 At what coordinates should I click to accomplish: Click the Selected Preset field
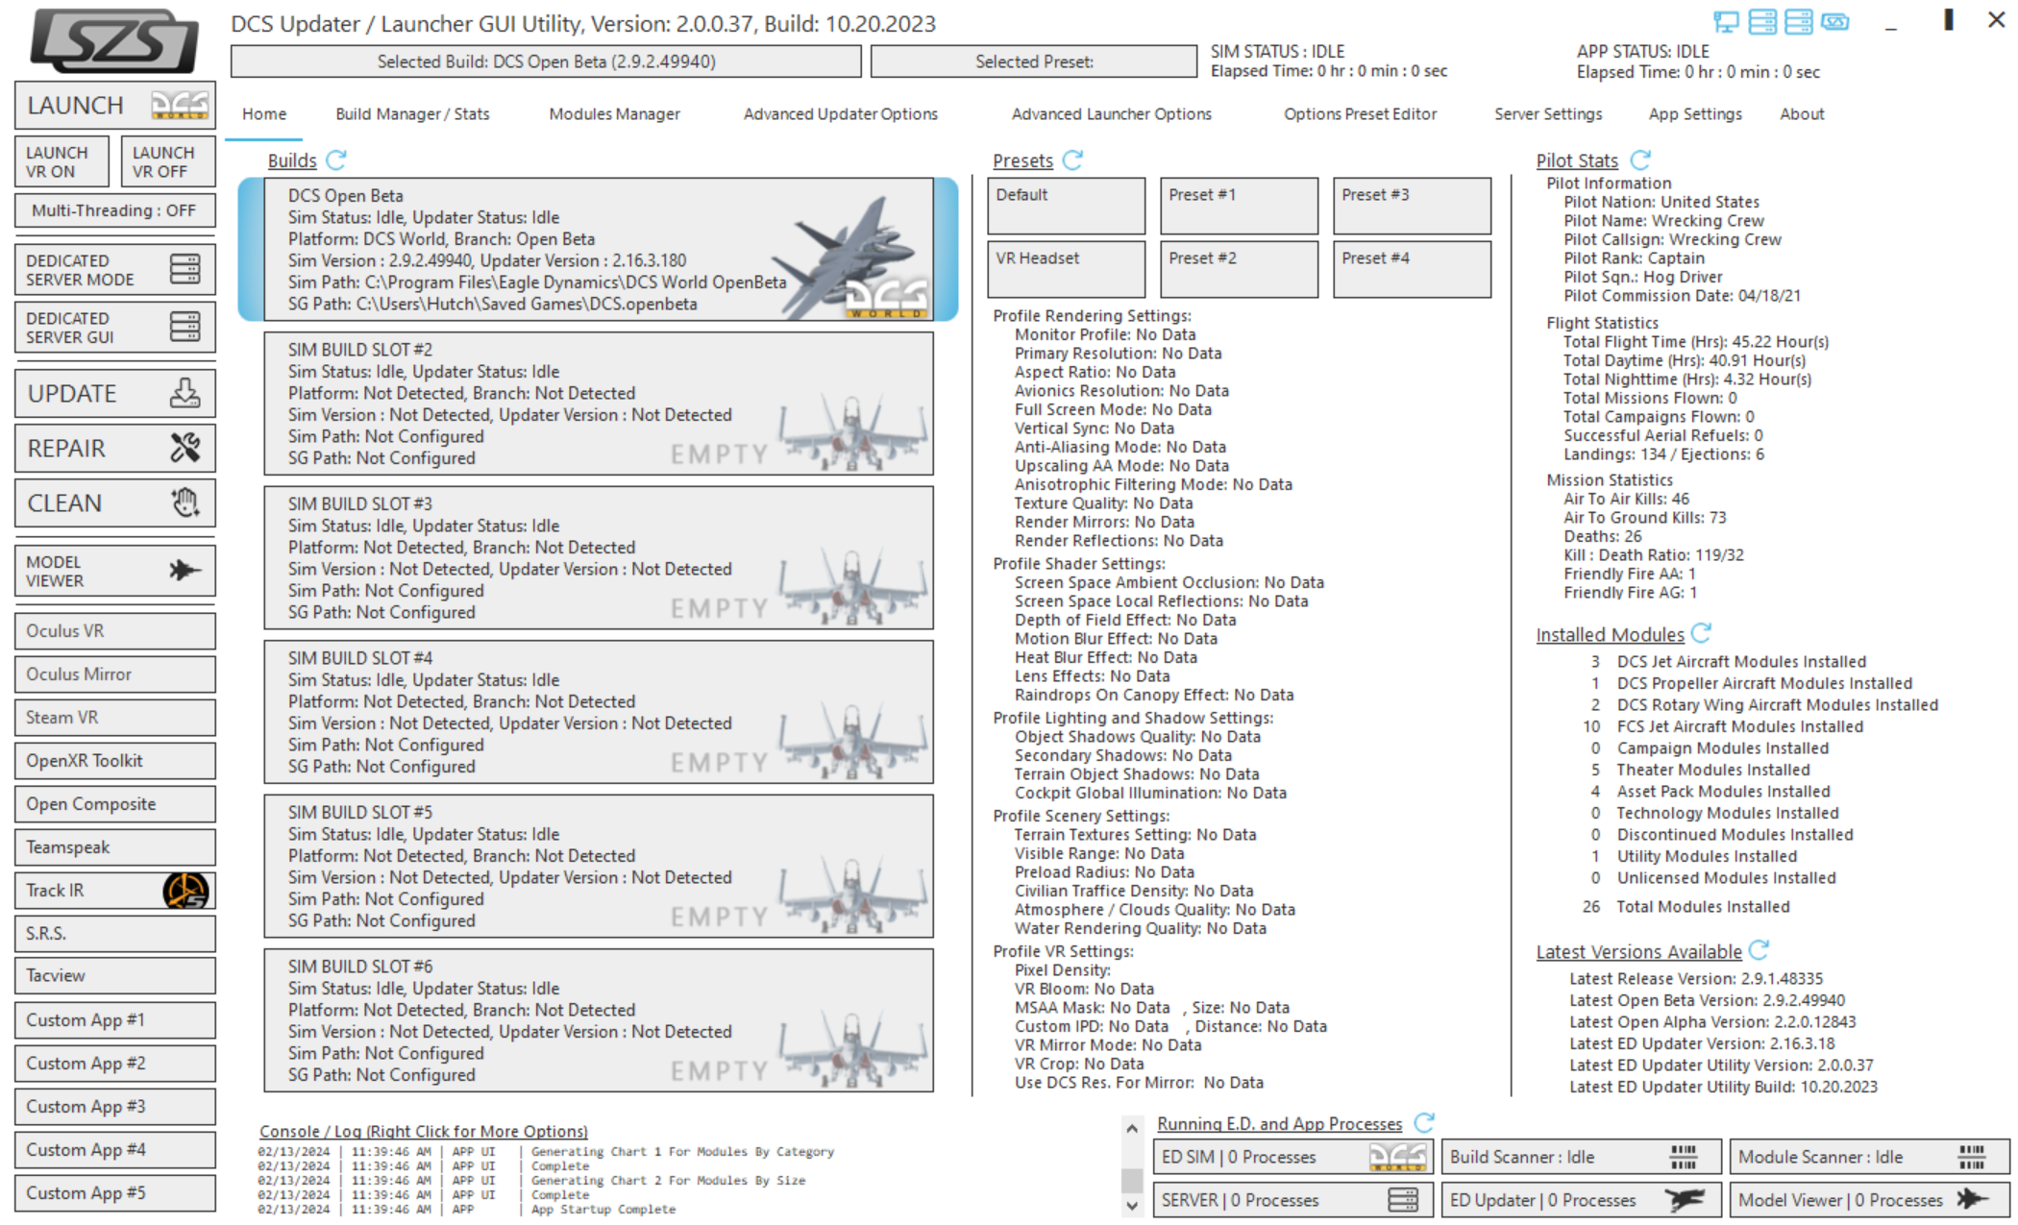pyautogui.click(x=1034, y=61)
